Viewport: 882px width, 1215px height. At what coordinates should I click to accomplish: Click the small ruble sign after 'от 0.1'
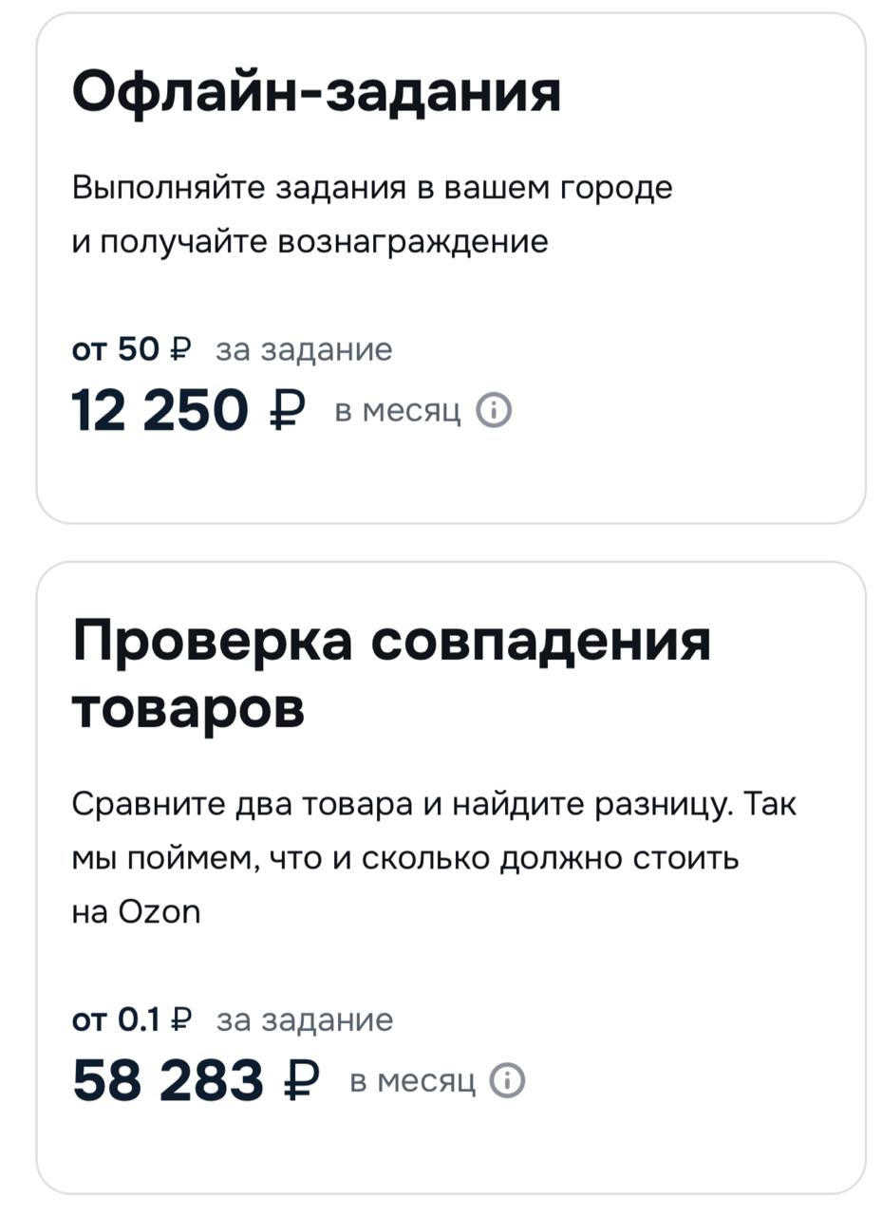click(181, 1019)
